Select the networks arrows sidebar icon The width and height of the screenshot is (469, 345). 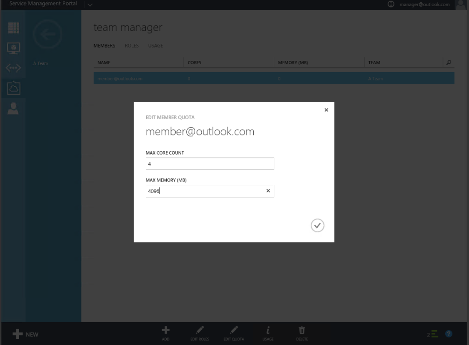[x=14, y=68]
